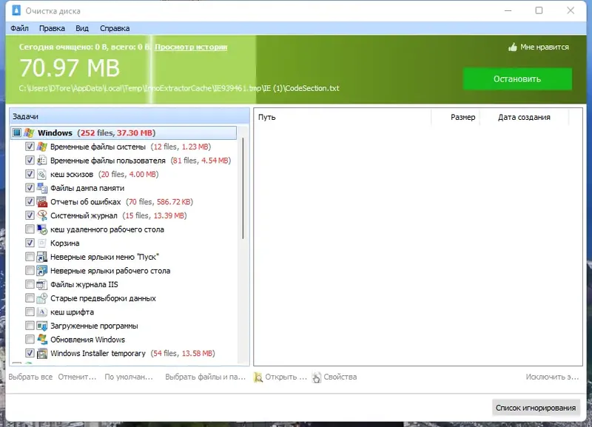The height and width of the screenshot is (427, 592).
Task: Open the Вид menu
Action: coord(81,27)
